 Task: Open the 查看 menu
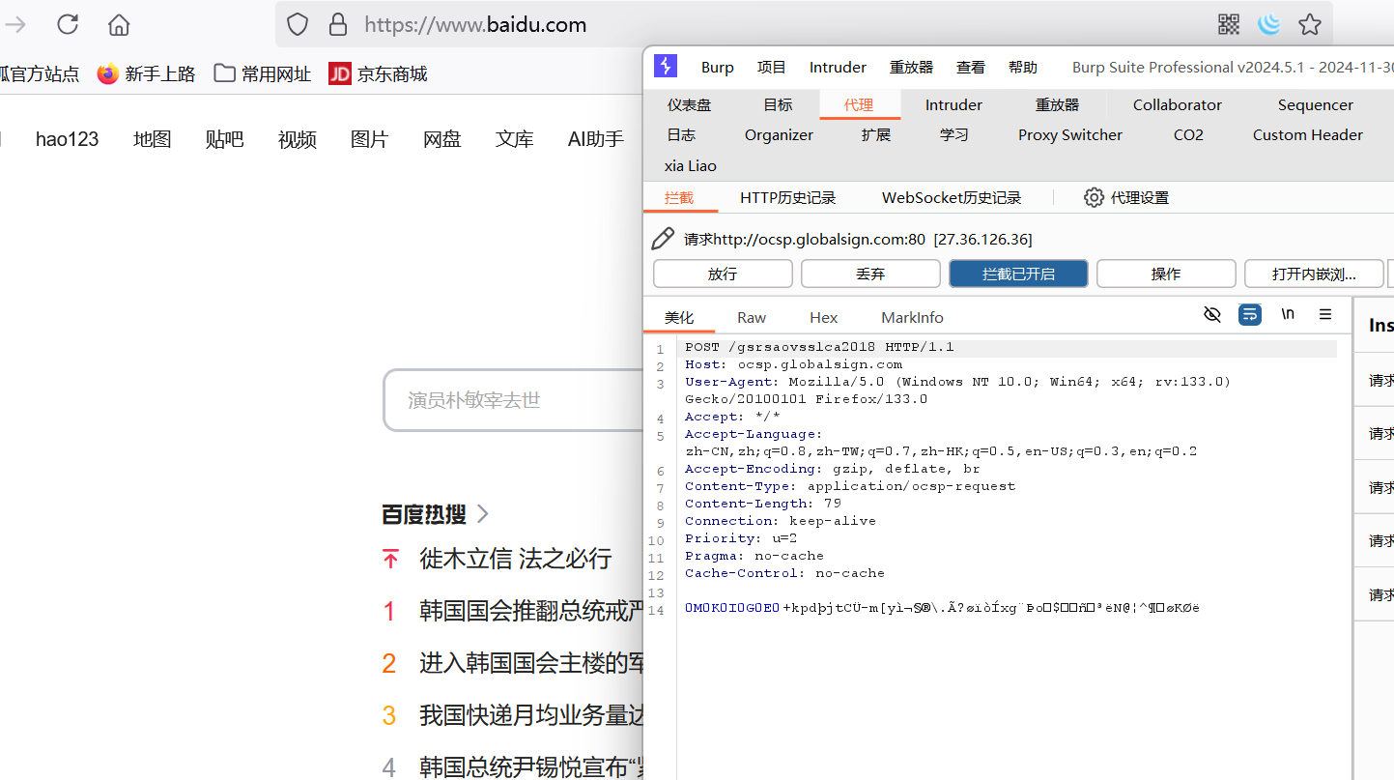click(x=971, y=67)
